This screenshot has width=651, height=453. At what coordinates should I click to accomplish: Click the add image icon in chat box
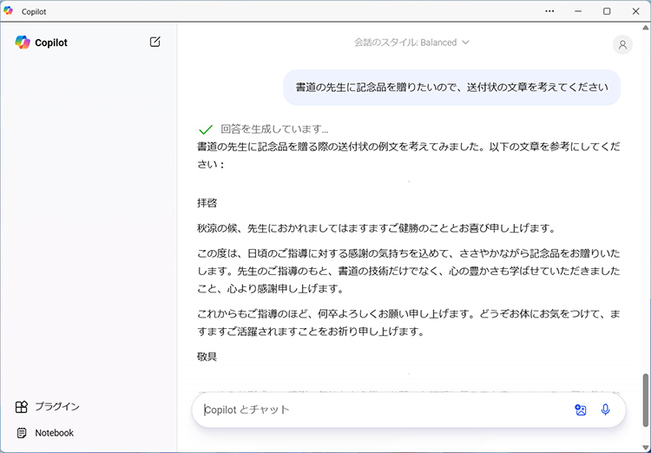pyautogui.click(x=581, y=410)
